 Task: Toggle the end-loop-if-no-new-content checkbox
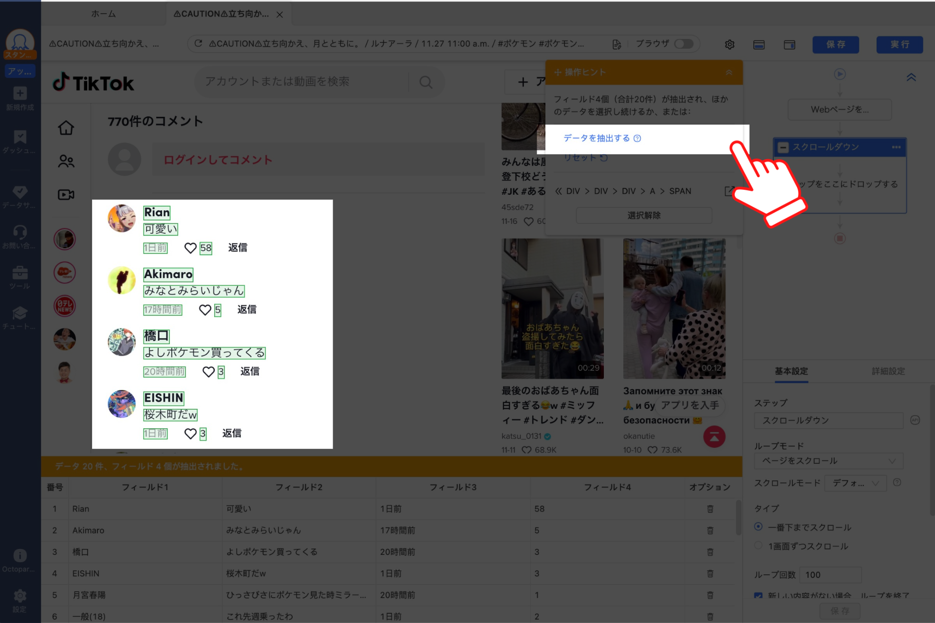(758, 596)
